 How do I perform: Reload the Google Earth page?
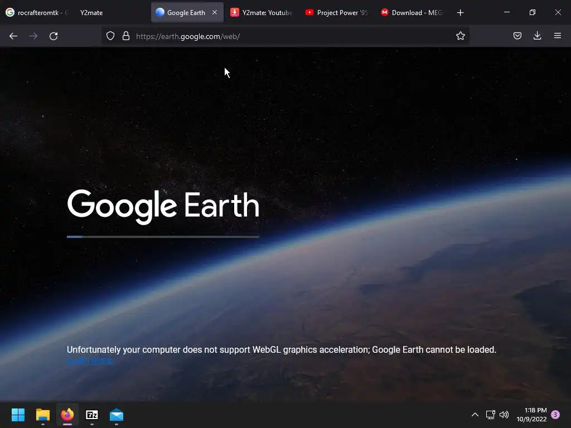click(x=54, y=36)
